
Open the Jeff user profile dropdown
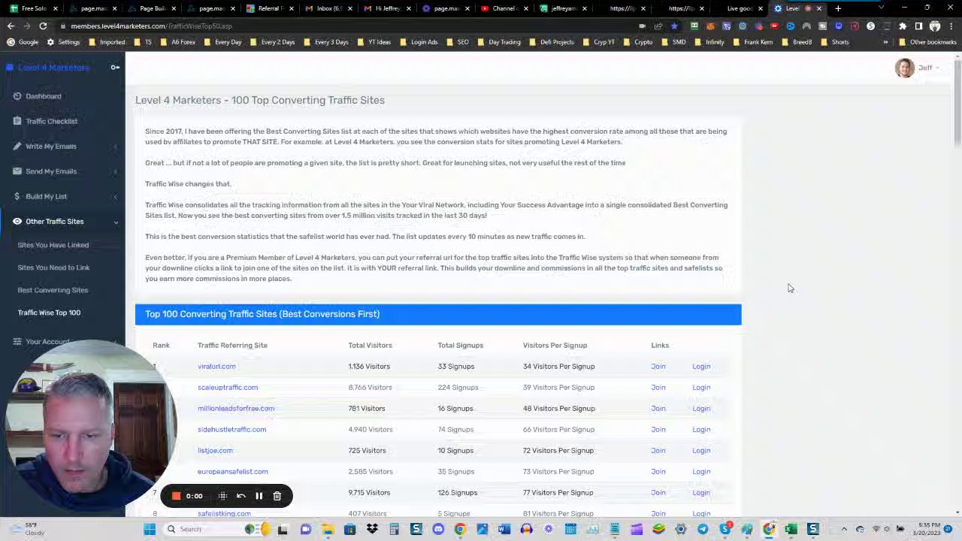point(928,68)
